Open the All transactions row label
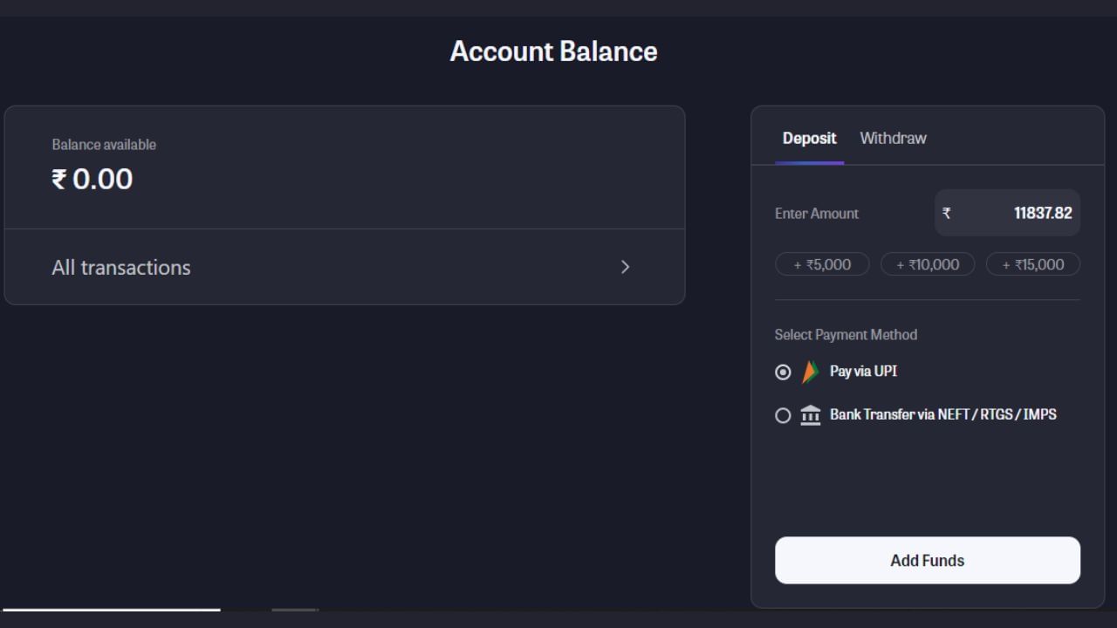The width and height of the screenshot is (1117, 628). [121, 267]
